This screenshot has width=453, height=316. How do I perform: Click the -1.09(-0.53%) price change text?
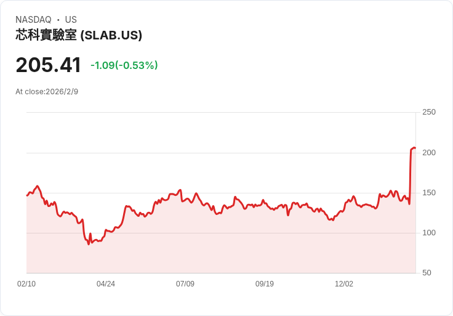pyautogui.click(x=124, y=65)
